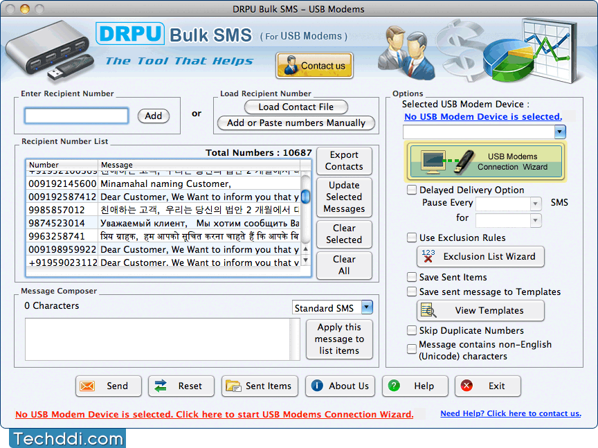
Task: Select row with number 009192145600
Action: coord(163,183)
